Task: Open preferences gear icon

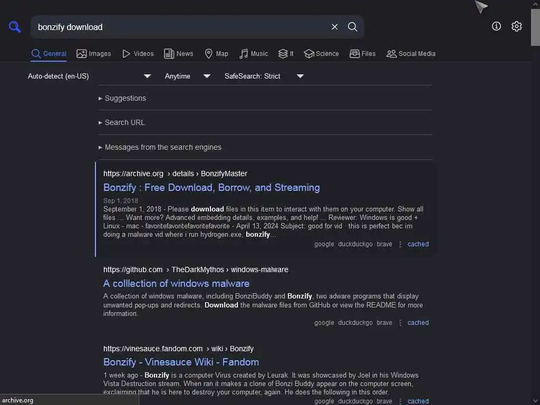Action: click(516, 26)
